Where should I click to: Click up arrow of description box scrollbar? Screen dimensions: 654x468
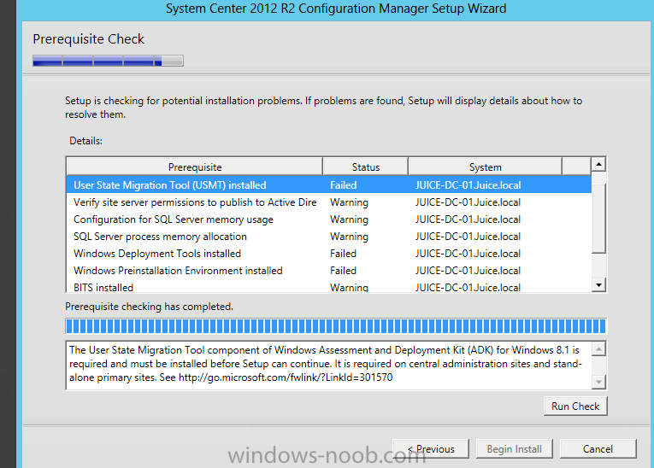[x=598, y=348]
